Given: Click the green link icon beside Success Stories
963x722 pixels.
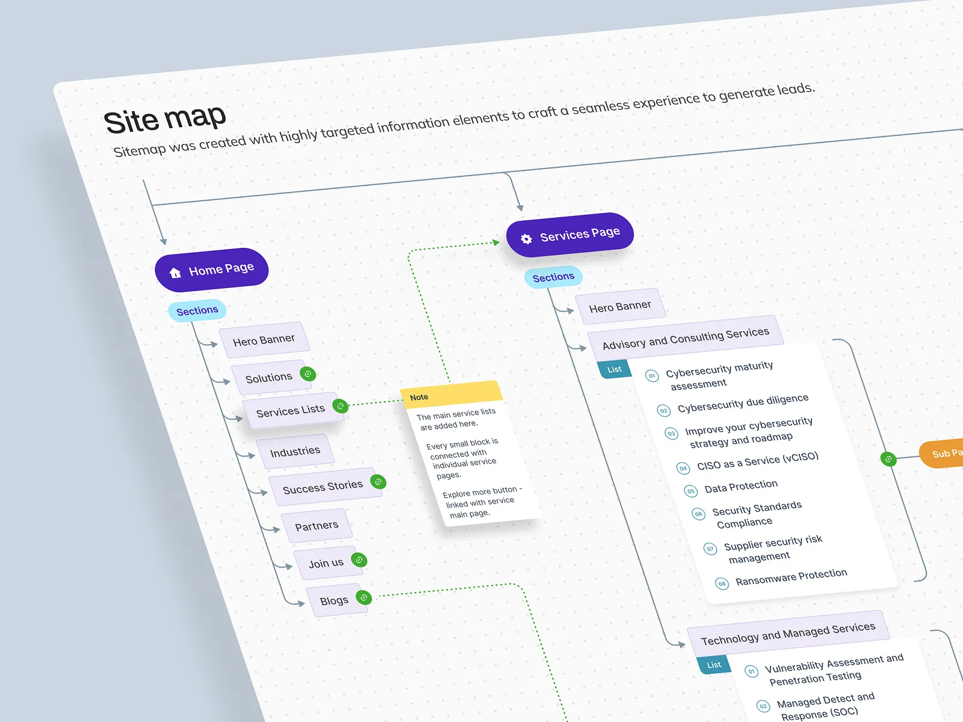Looking at the screenshot, I should [378, 482].
